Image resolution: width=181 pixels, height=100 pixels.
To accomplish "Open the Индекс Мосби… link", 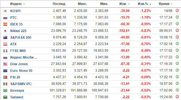I will click(24, 57).
